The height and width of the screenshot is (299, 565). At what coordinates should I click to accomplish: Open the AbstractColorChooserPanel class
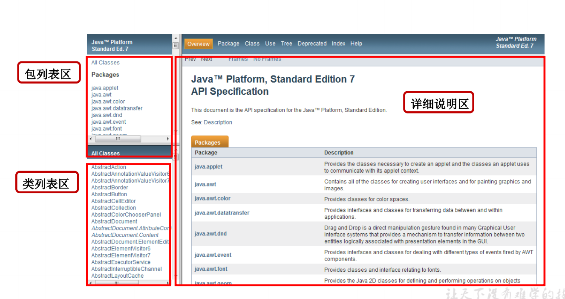click(126, 215)
